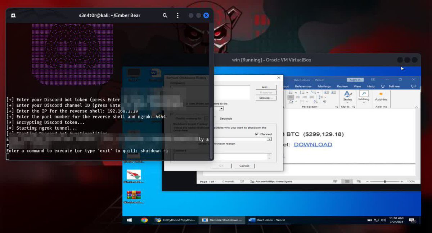Switch to Web Layout view icon

pyautogui.click(x=359, y=181)
